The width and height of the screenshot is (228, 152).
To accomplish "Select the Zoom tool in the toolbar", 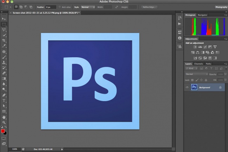I will (x=4, y=123).
